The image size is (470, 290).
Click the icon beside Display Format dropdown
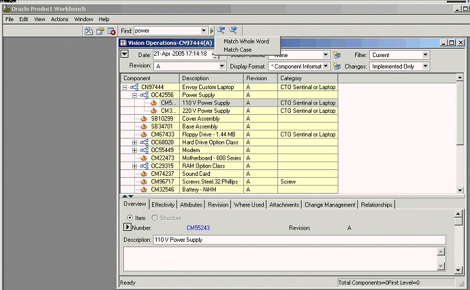click(337, 66)
